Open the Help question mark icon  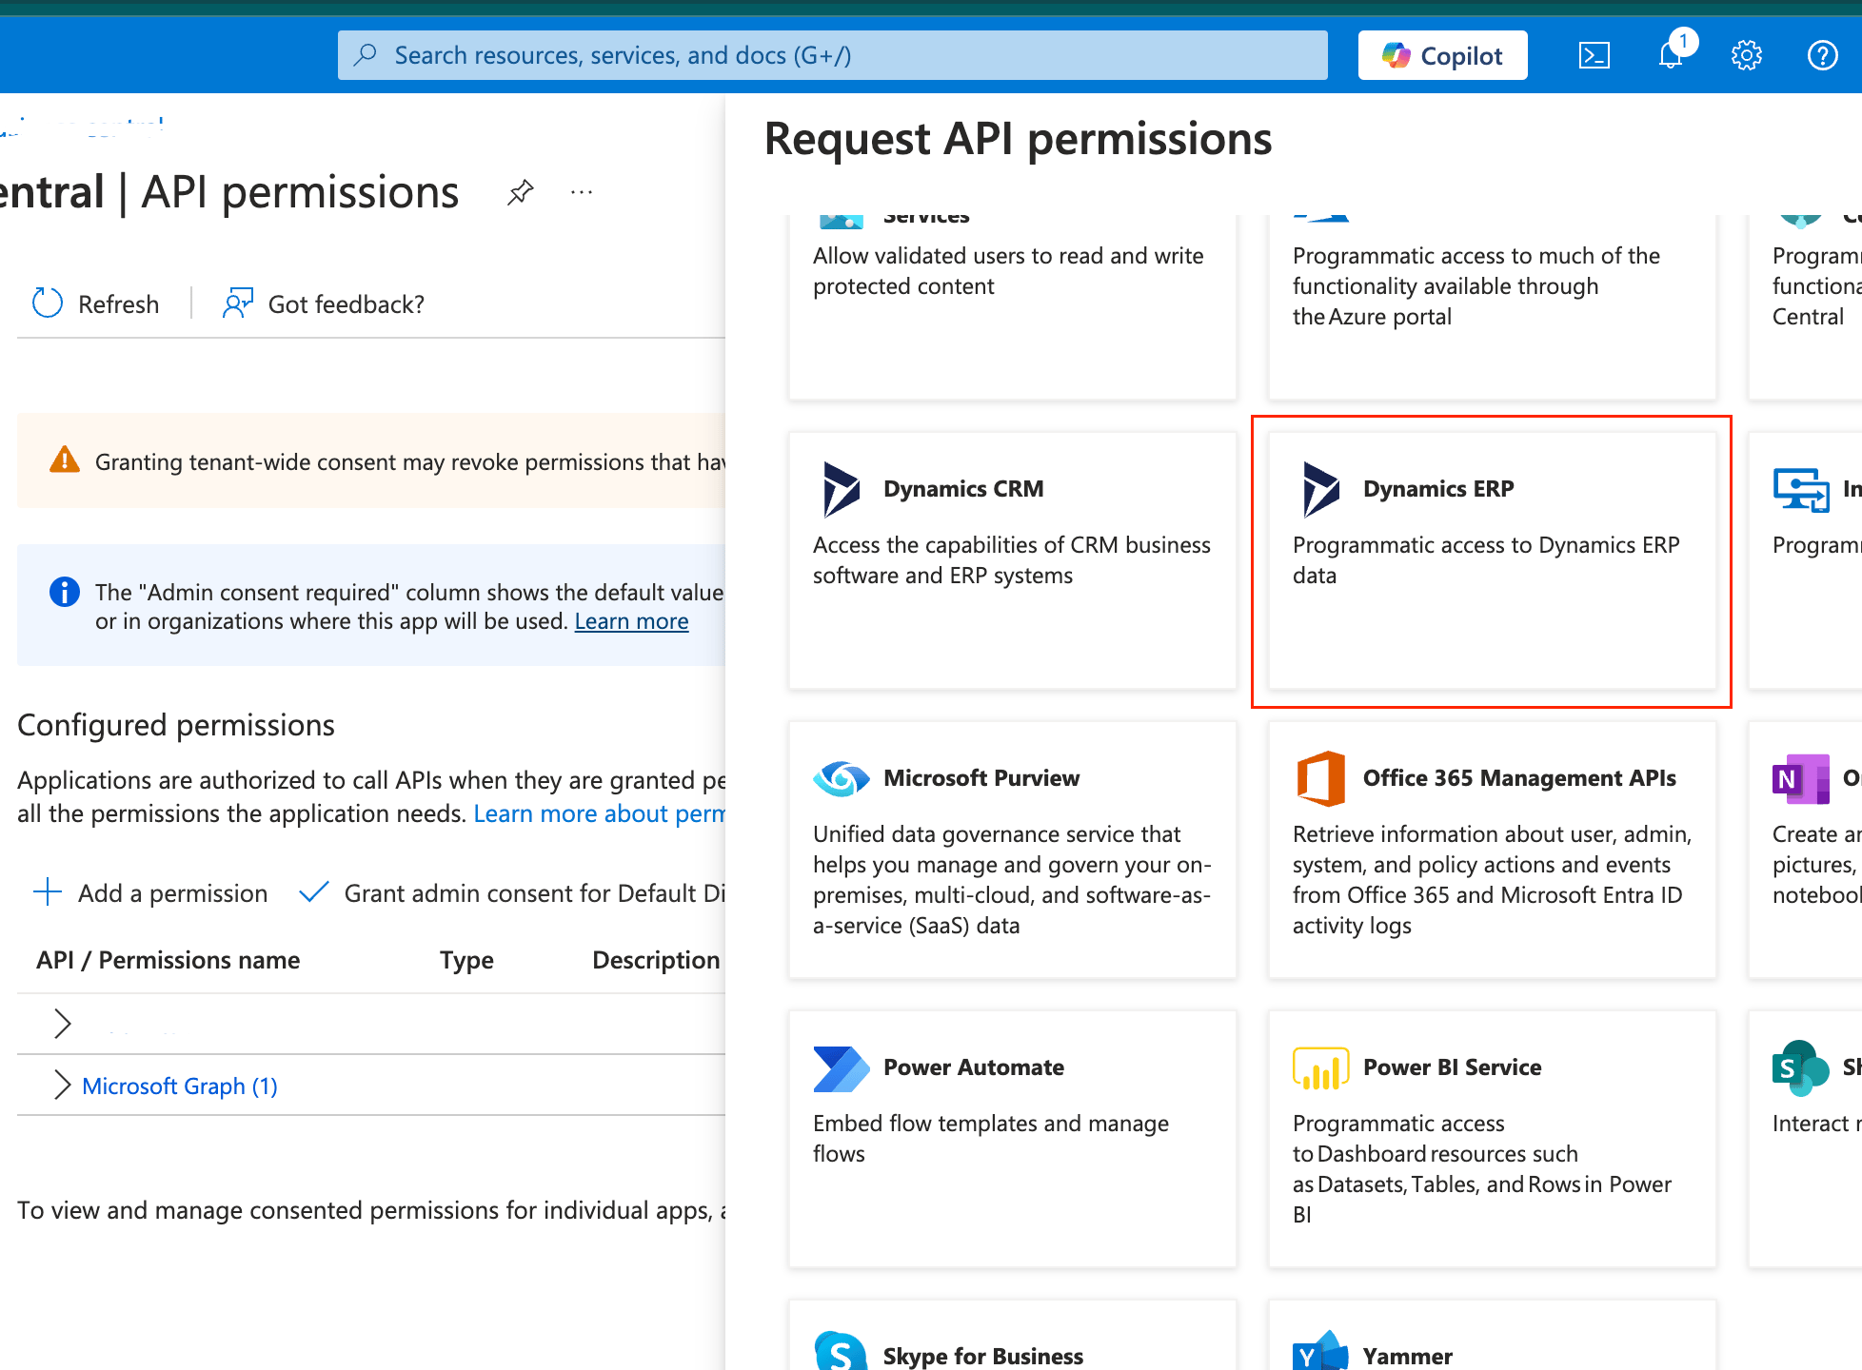pos(1823,55)
